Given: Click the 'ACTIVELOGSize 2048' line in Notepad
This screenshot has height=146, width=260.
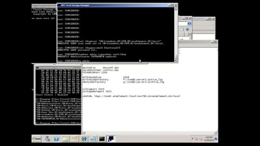Looking at the screenshot, I should [106, 77].
